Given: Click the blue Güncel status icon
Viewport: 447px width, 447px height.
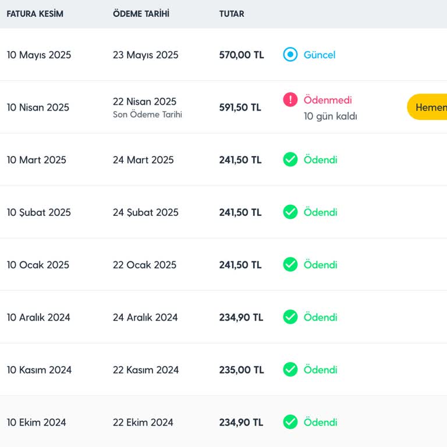Looking at the screenshot, I should 290,55.
